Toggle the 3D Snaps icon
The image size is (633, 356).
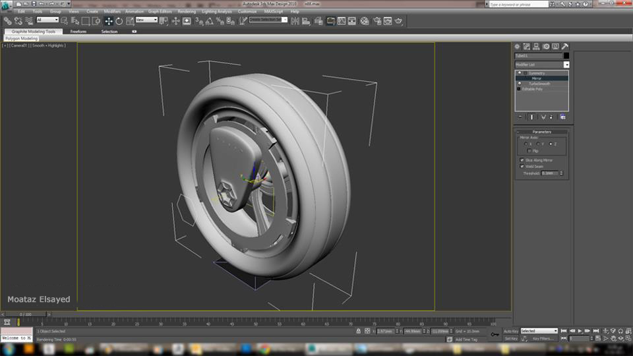point(199,21)
